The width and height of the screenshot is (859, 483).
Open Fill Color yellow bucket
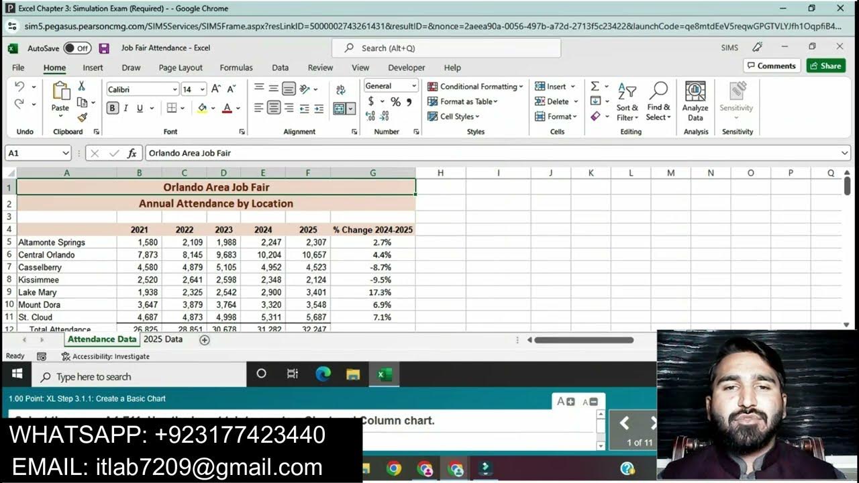tap(202, 108)
